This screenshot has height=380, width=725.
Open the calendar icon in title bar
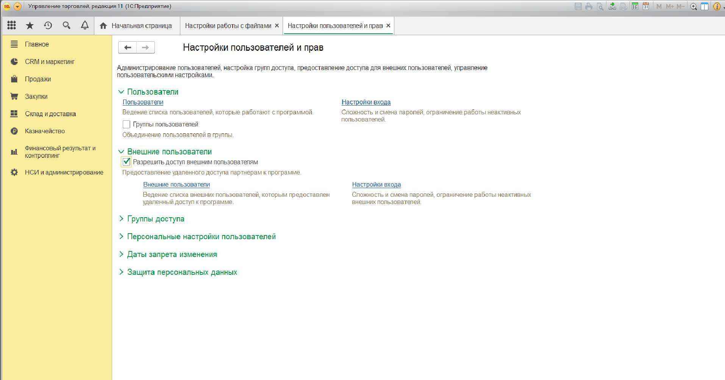click(x=646, y=6)
